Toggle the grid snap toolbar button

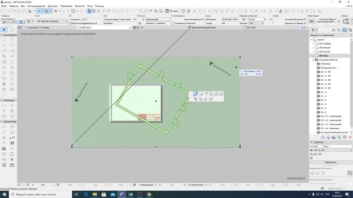click(56, 11)
